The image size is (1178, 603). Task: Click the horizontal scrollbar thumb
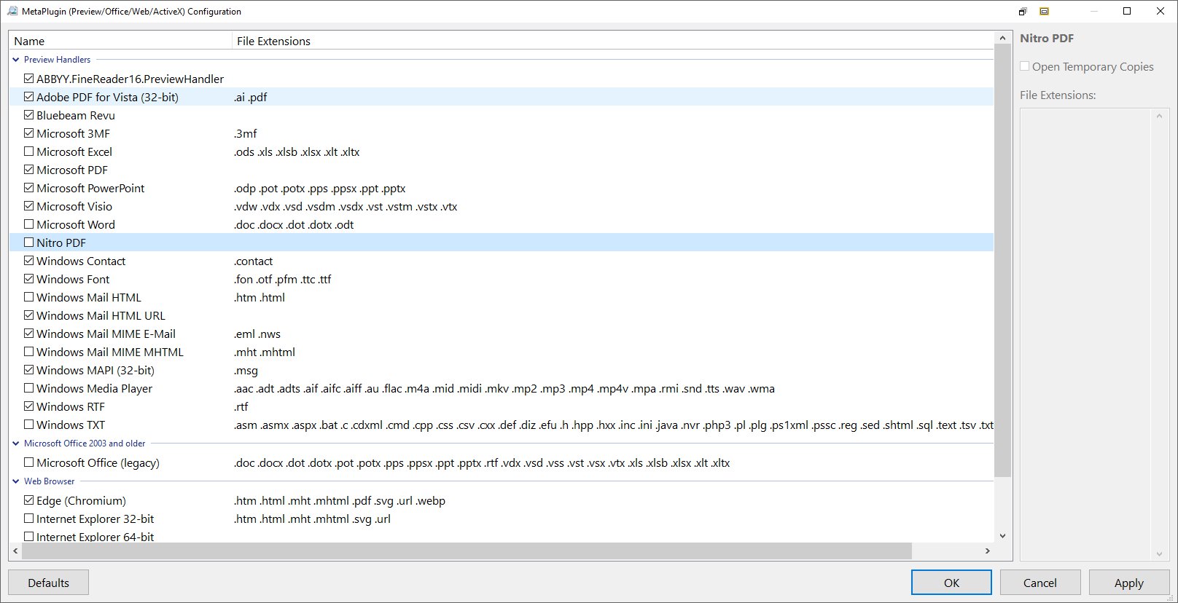467,551
